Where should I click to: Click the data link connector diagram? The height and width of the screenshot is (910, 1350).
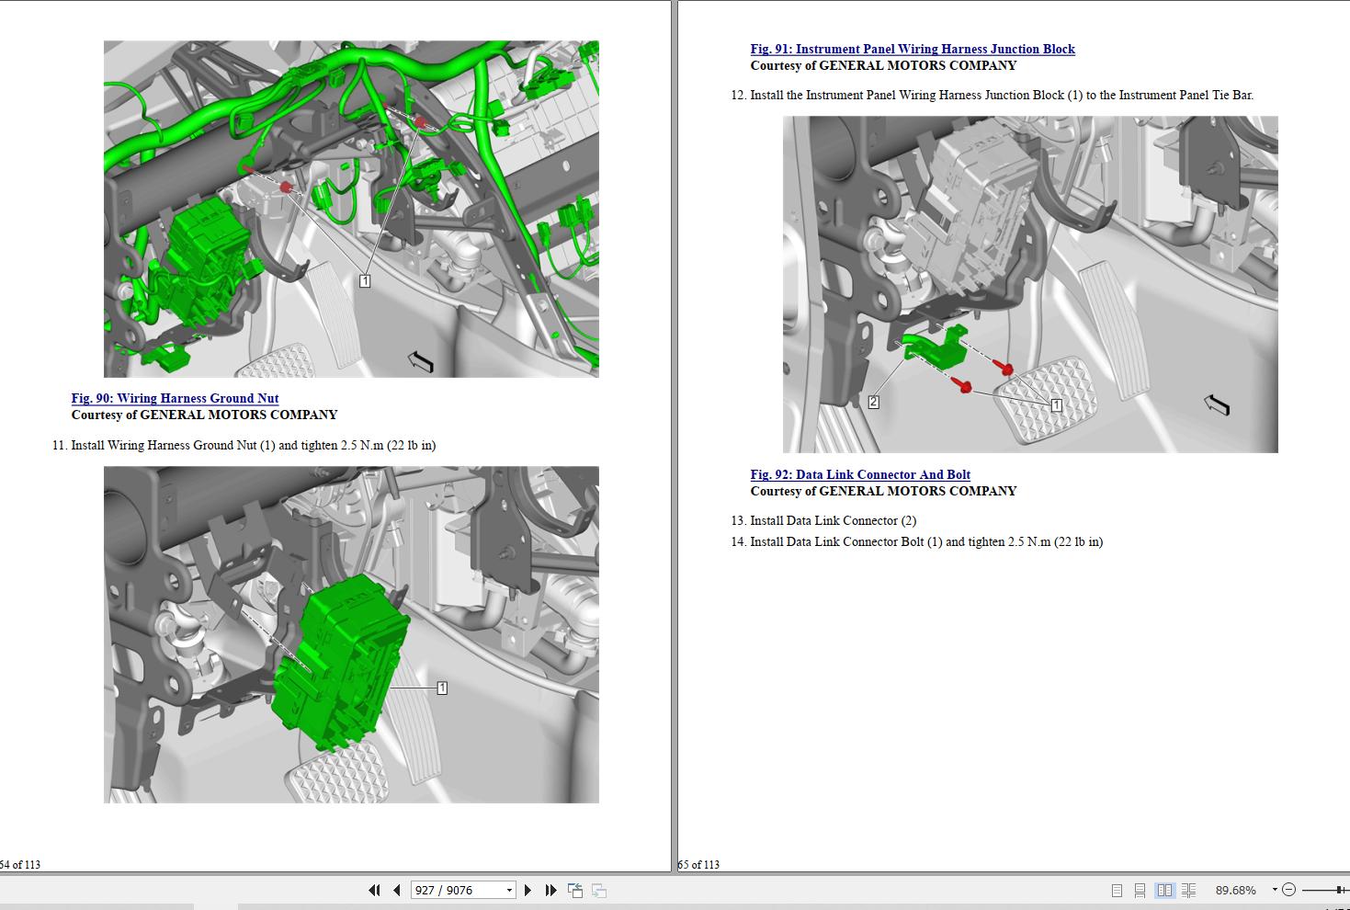[x=1030, y=284]
